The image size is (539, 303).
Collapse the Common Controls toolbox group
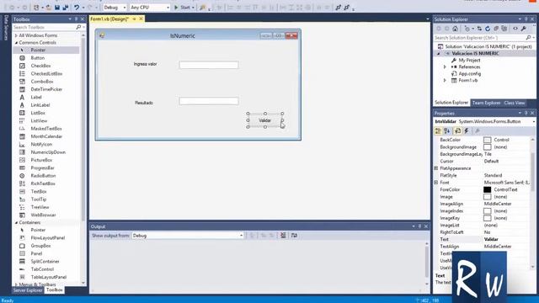(x=16, y=43)
